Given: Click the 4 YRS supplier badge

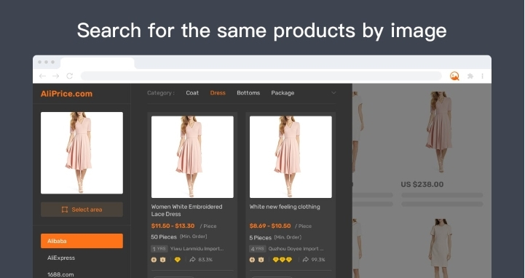Looking at the screenshot, I should tap(258, 249).
